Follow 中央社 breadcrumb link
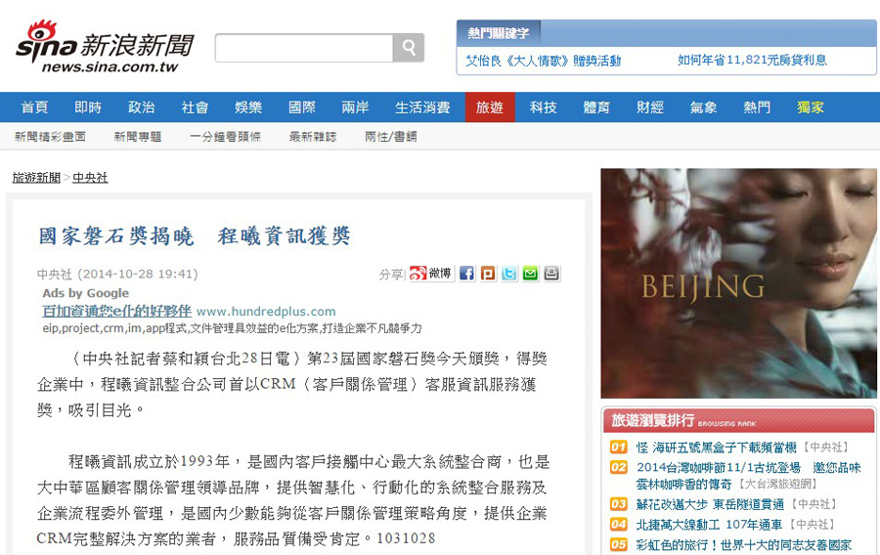 point(90,178)
